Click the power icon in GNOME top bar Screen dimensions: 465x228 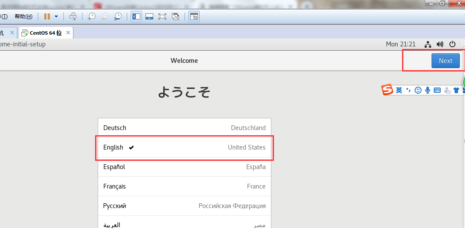pyautogui.click(x=452, y=44)
